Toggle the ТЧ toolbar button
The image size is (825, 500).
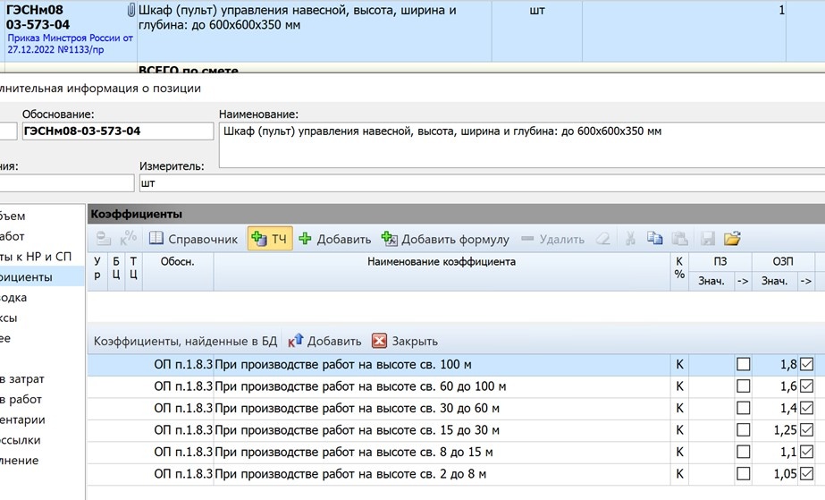(269, 239)
